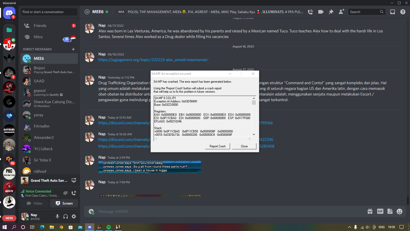
Task: Open Windows taskbar search
Action: pyautogui.click(x=14, y=227)
